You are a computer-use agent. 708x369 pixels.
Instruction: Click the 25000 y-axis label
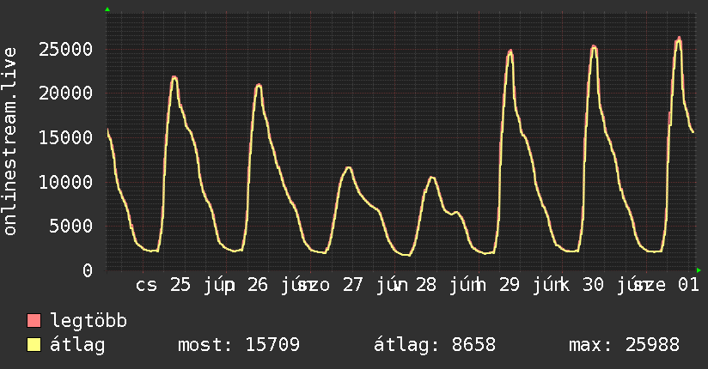tap(66, 49)
